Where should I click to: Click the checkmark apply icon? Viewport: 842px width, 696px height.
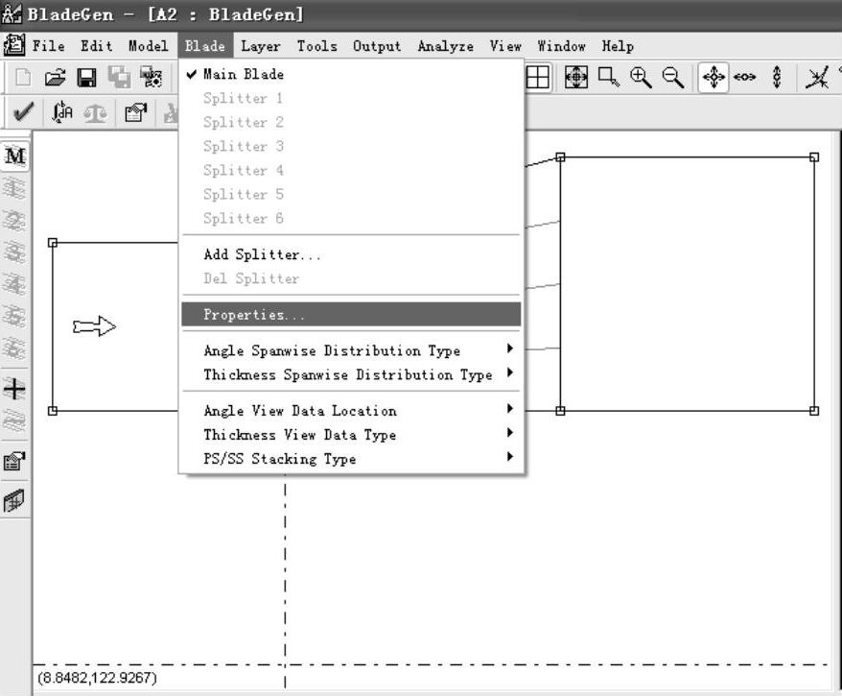pyautogui.click(x=24, y=111)
